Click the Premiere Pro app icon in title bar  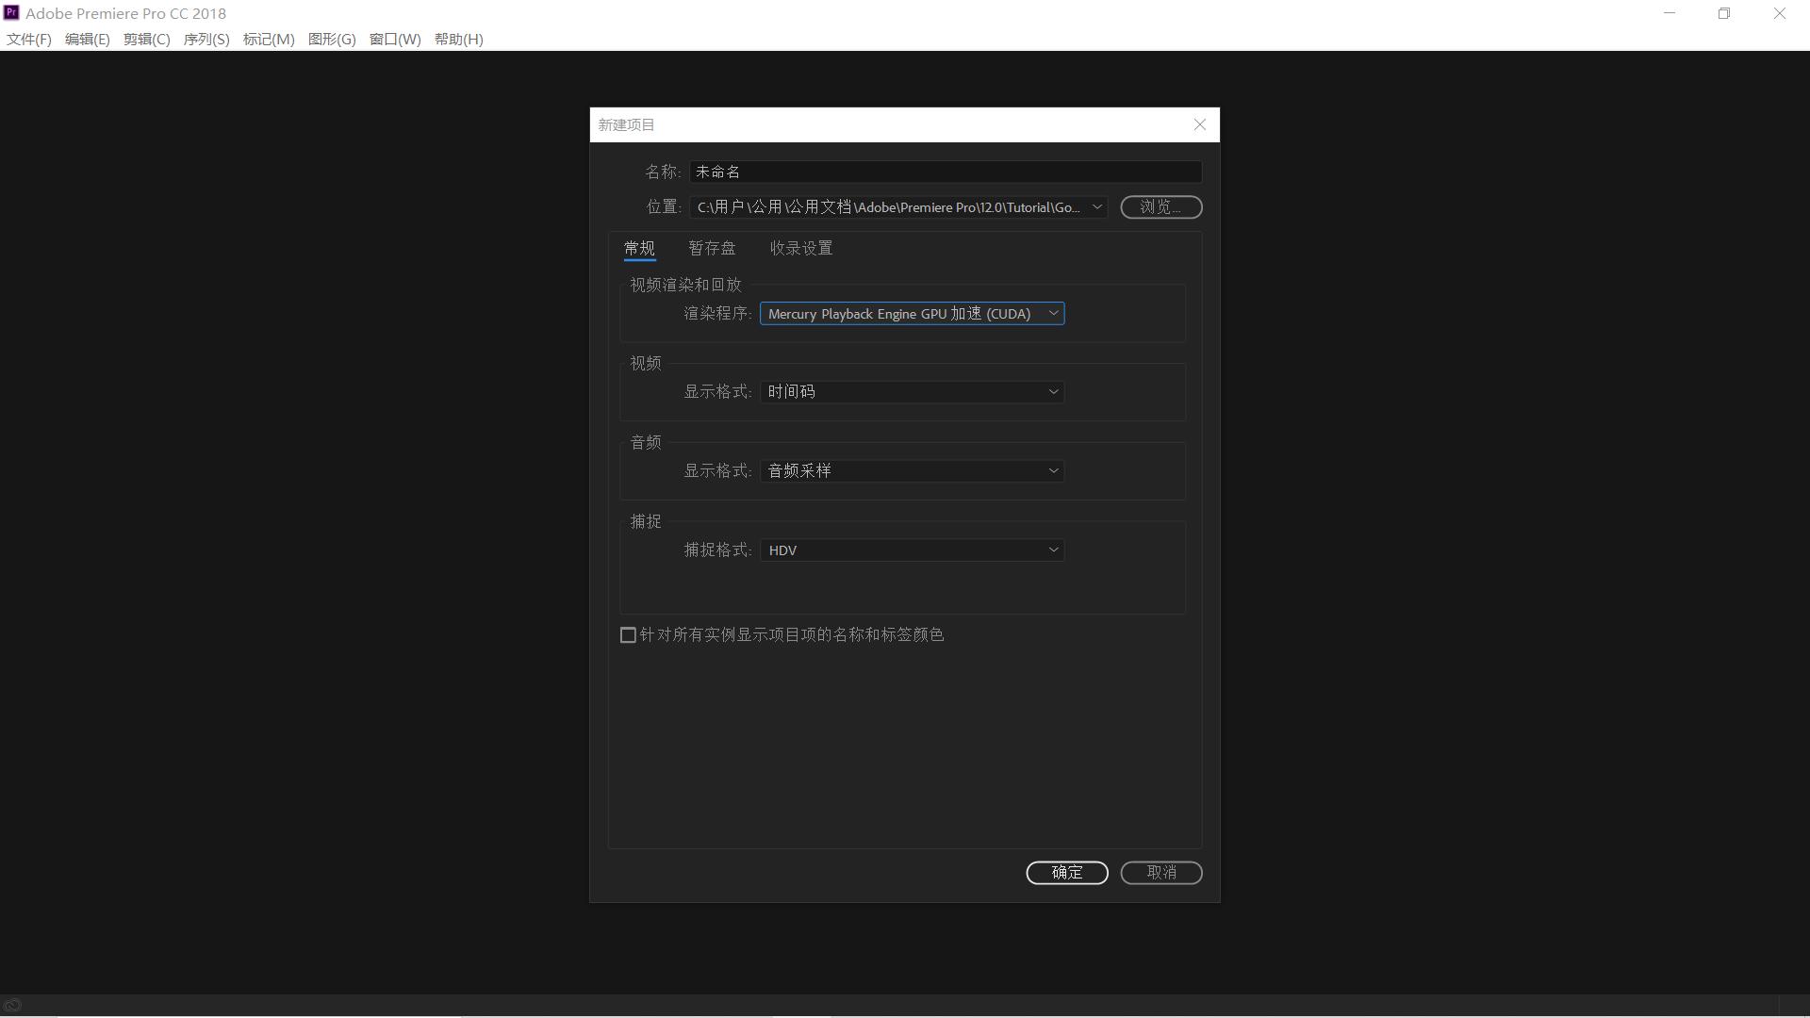tap(11, 13)
